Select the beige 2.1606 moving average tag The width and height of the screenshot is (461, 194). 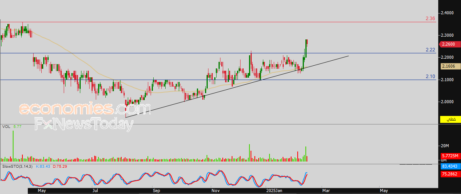pyautogui.click(x=450, y=66)
